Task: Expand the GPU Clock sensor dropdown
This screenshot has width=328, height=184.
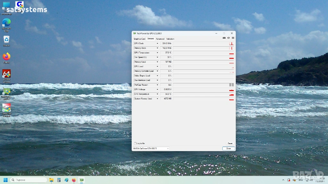Action: [157, 43]
